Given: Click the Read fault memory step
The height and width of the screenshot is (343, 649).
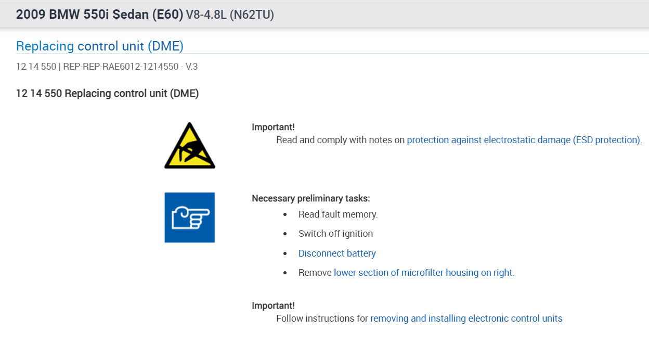Looking at the screenshot, I should click(338, 214).
